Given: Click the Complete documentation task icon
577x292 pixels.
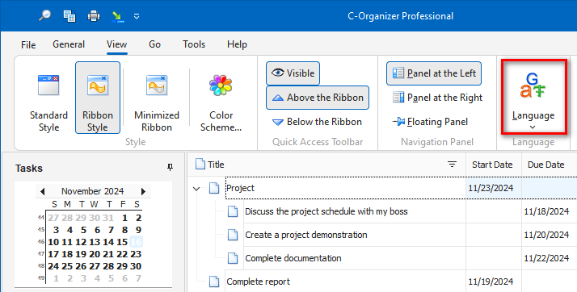Looking at the screenshot, I should tap(233, 258).
